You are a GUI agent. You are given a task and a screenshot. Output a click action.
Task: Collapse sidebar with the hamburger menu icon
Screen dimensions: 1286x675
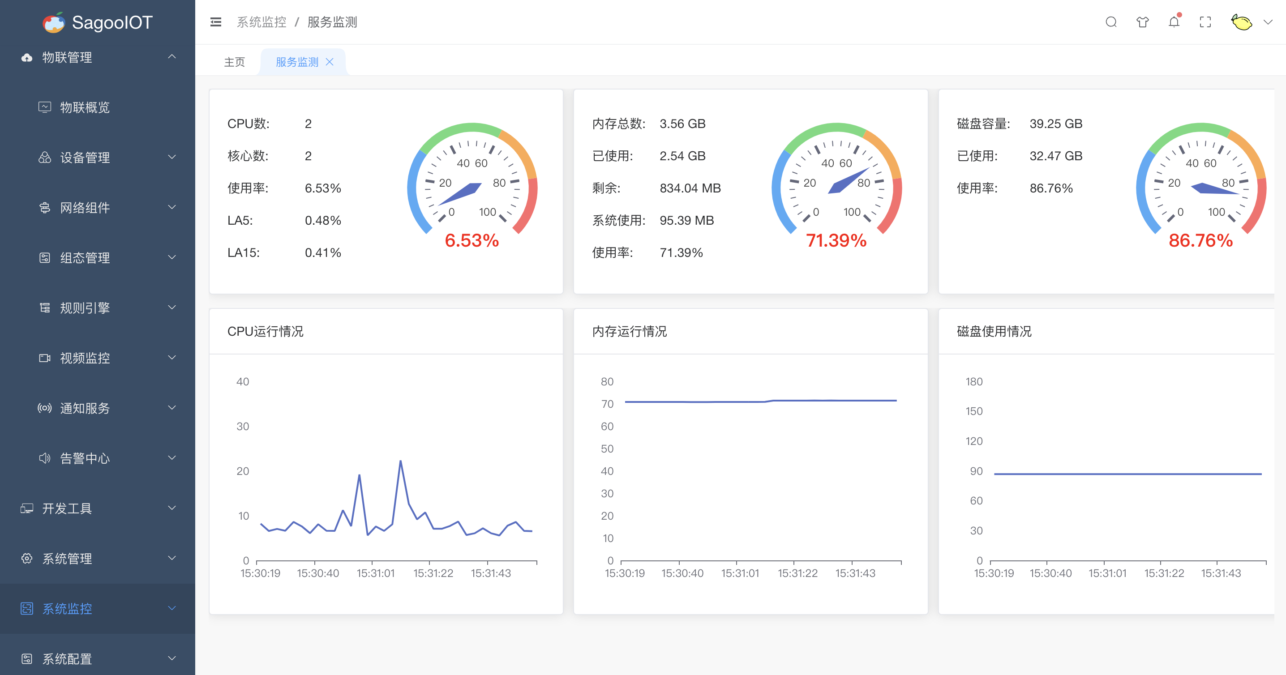click(x=216, y=22)
